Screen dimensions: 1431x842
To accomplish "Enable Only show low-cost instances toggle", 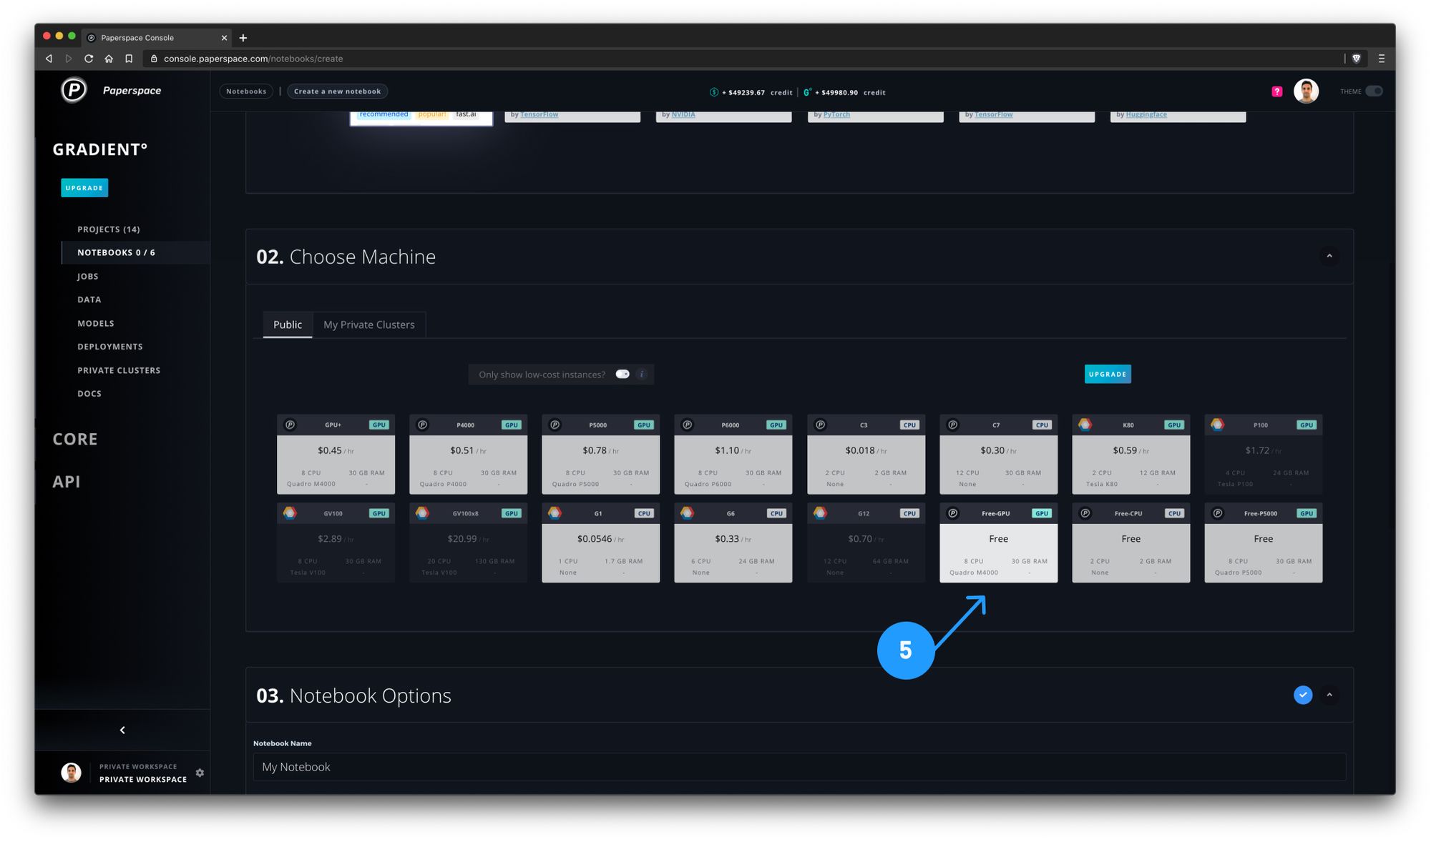I will pos(622,375).
